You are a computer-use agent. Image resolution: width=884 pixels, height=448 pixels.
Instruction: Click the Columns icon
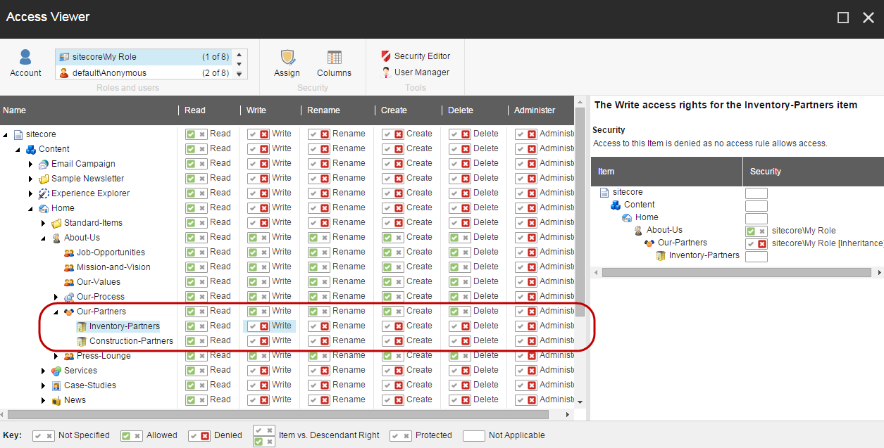(x=334, y=58)
